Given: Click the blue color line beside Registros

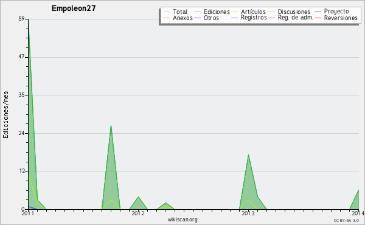Looking at the screenshot, I should [234, 18].
